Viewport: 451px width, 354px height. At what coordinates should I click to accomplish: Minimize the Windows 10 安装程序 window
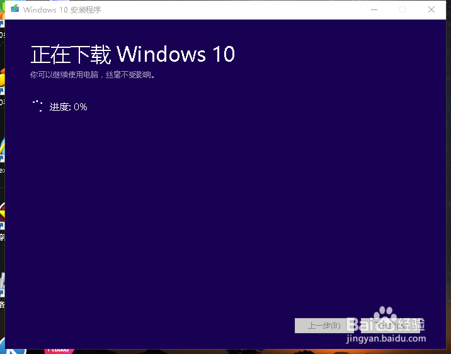[x=374, y=10]
